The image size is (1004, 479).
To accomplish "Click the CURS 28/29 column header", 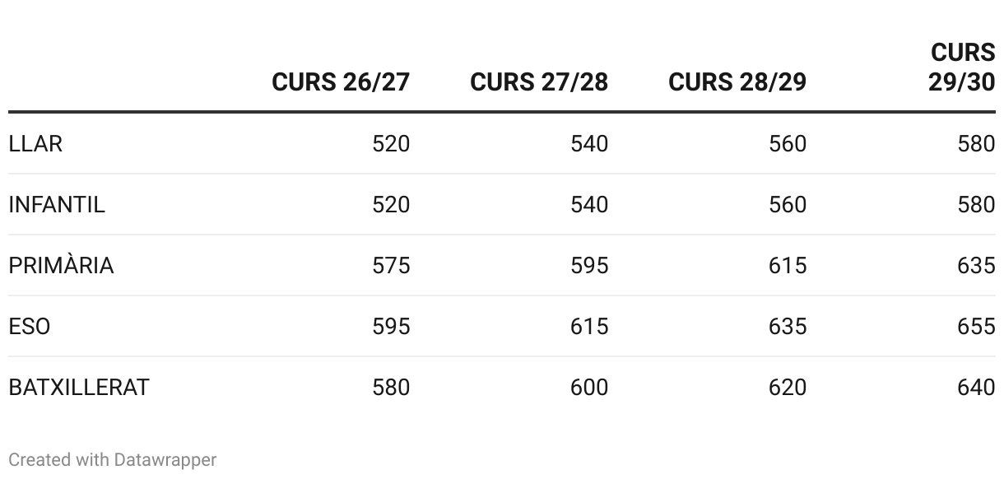I will click(737, 82).
